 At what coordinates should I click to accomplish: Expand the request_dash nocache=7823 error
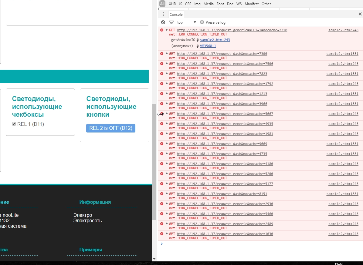click(166, 73)
